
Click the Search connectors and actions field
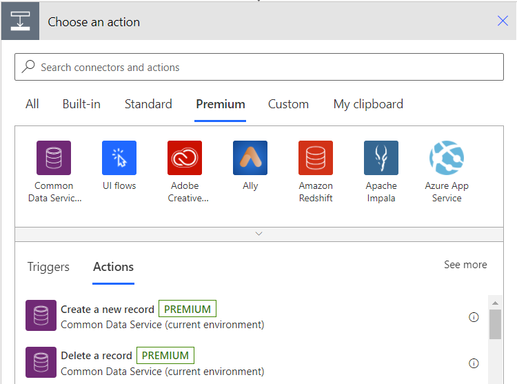(x=259, y=68)
